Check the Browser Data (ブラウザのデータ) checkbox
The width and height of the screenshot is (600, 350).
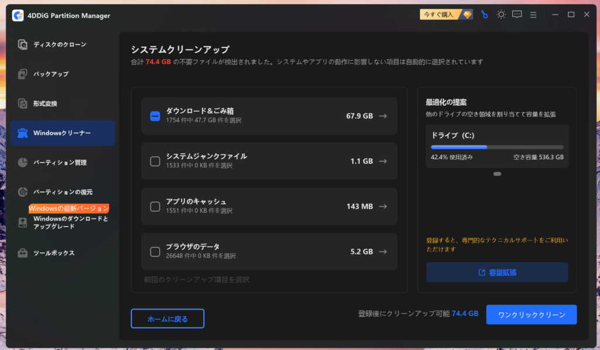(x=155, y=252)
